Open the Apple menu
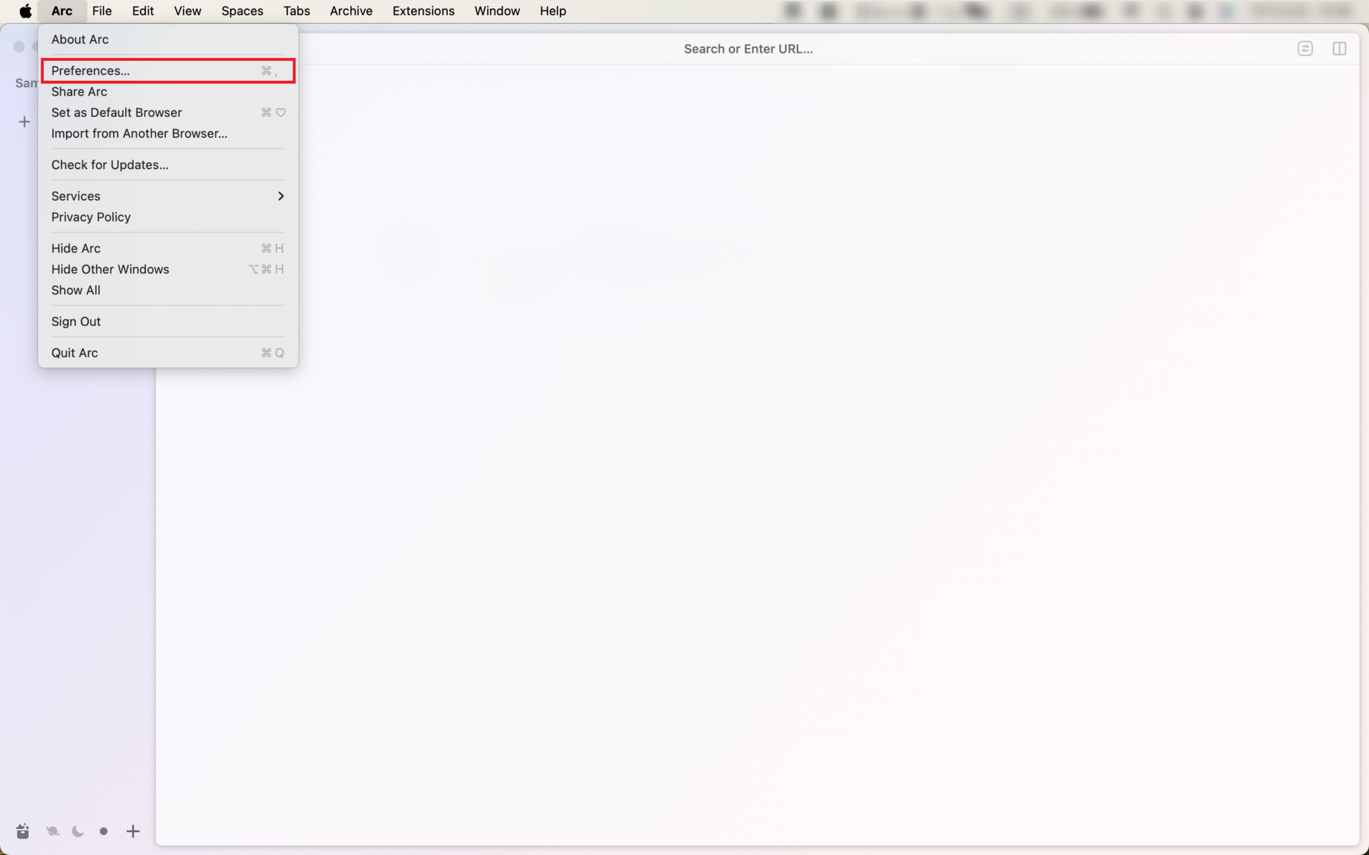The height and width of the screenshot is (855, 1369). [x=25, y=11]
